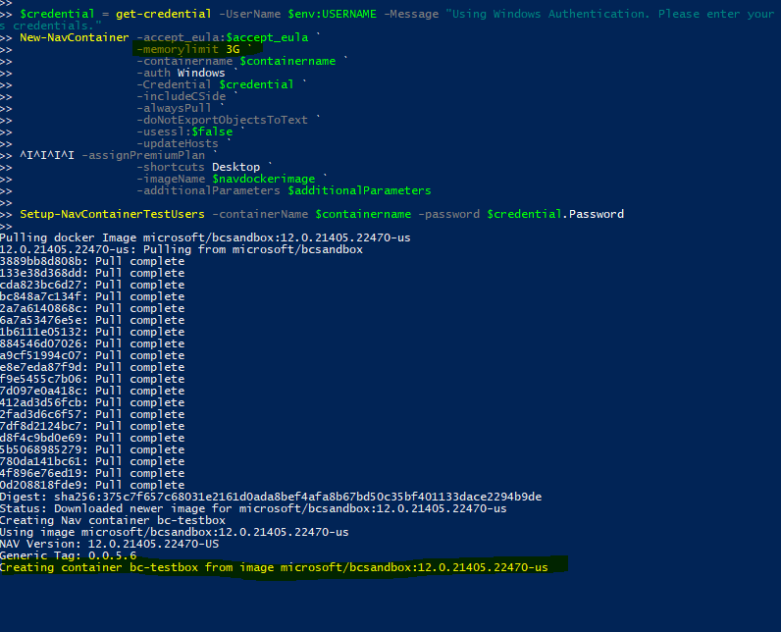Click layer cda823bc6d27 Pull complete line
The height and width of the screenshot is (632, 781).
[92, 285]
